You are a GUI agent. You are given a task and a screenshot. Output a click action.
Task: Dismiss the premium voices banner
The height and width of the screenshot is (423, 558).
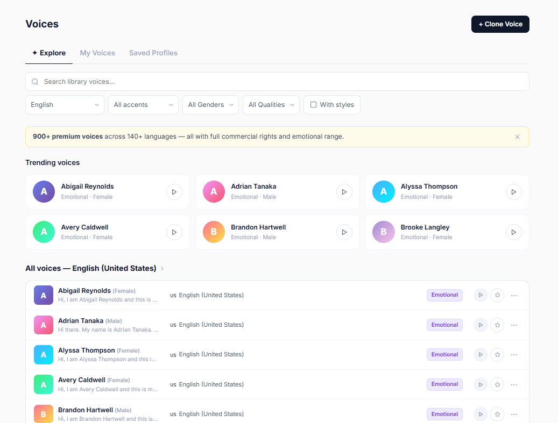[x=518, y=137]
